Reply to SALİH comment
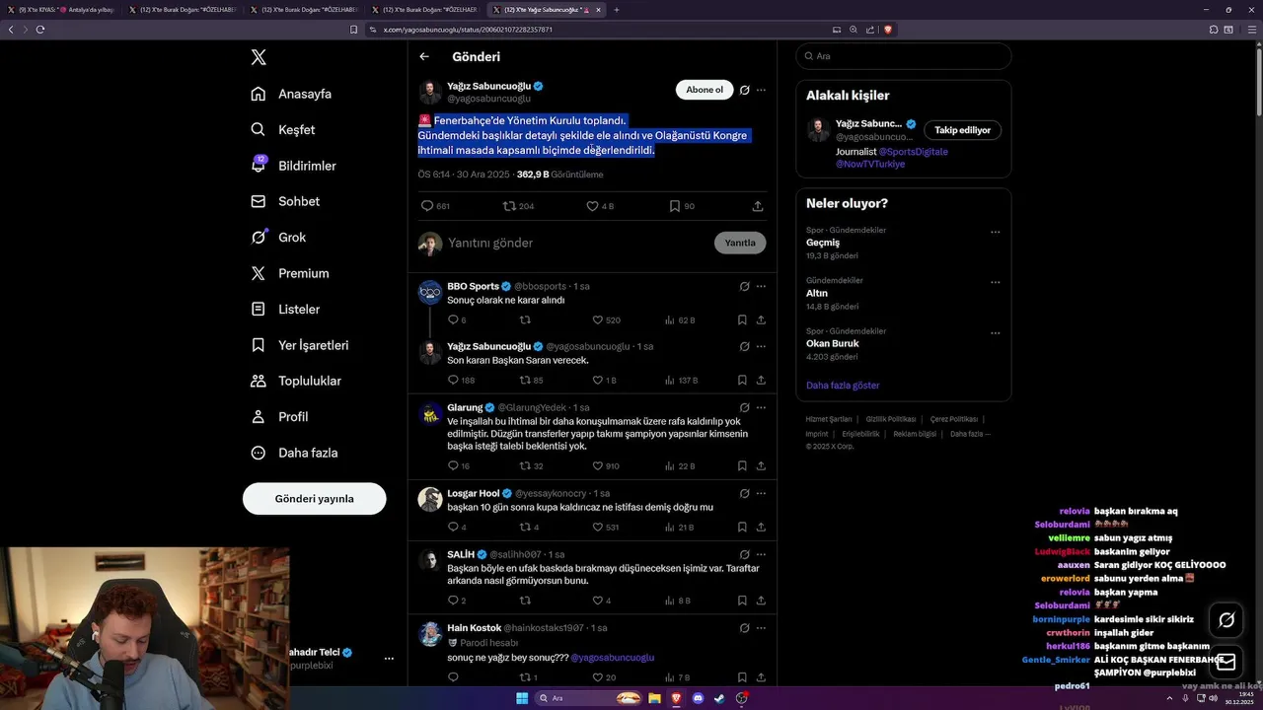This screenshot has width=1263, height=710. (457, 601)
